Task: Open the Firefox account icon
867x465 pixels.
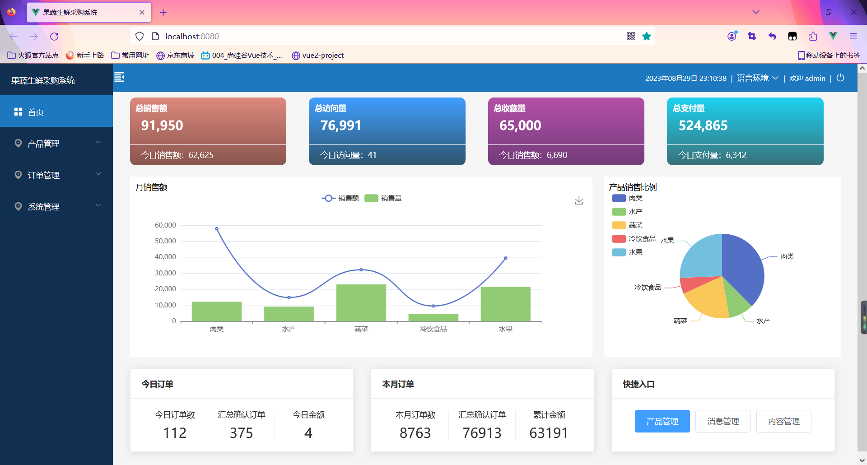Action: (x=732, y=36)
